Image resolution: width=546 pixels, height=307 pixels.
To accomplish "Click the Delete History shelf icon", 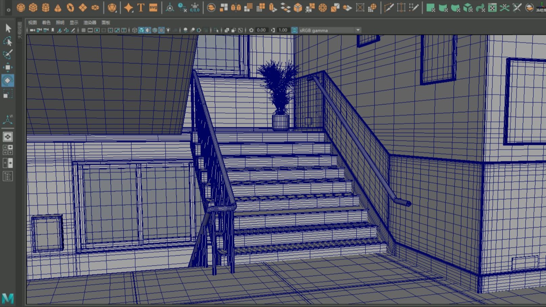I will point(182,7).
